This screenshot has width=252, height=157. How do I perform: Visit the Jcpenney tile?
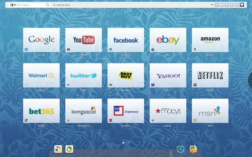point(126,111)
